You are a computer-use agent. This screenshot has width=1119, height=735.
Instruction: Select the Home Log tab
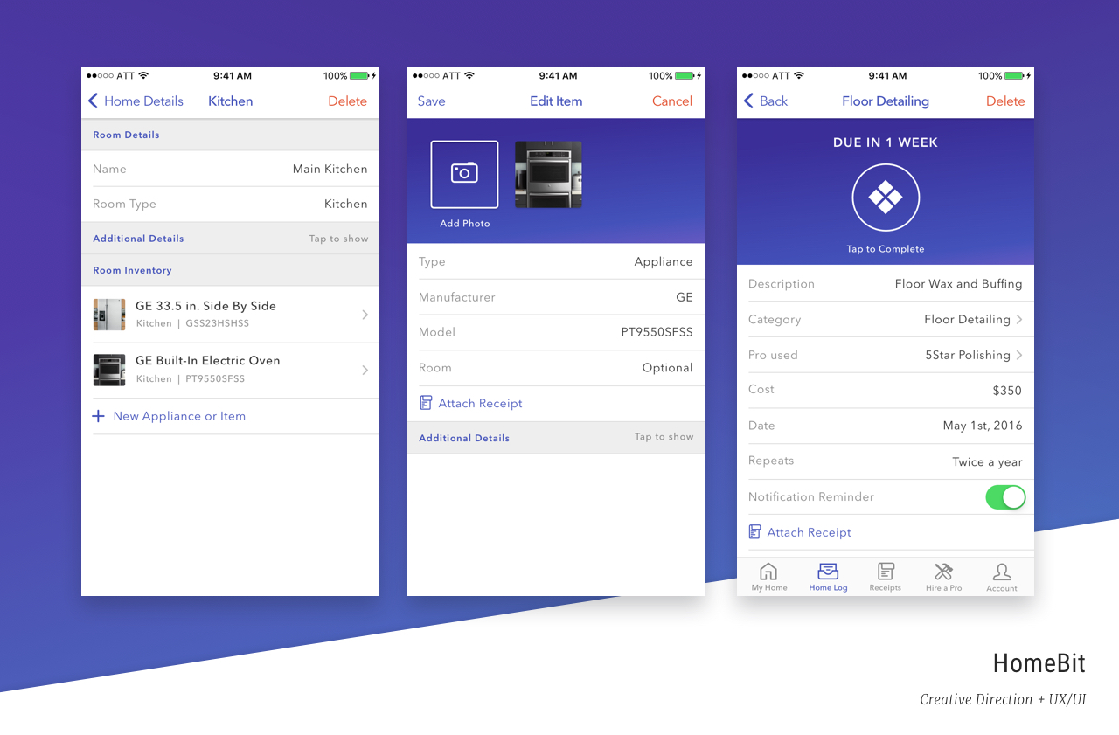tap(828, 577)
